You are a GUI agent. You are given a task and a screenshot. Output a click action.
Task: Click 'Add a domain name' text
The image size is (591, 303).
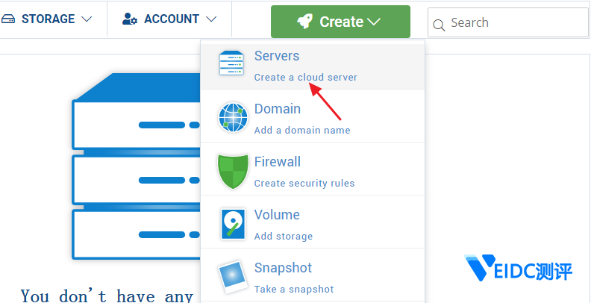(302, 131)
